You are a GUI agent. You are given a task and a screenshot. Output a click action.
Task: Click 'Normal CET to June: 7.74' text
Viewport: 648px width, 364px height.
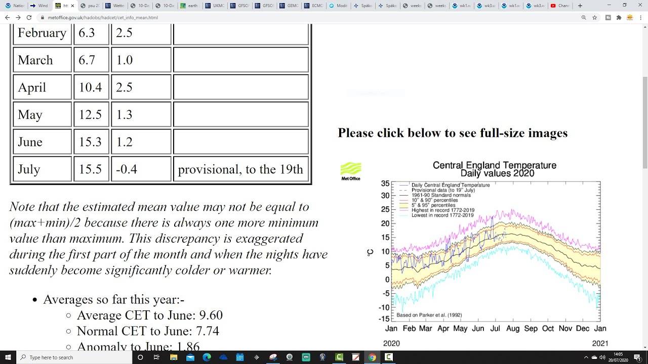pyautogui.click(x=148, y=331)
